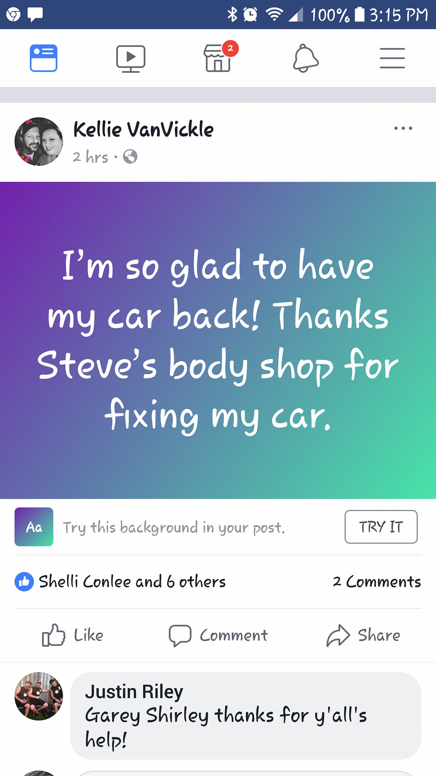
Task: Open the Watch video tab
Action: point(131,59)
